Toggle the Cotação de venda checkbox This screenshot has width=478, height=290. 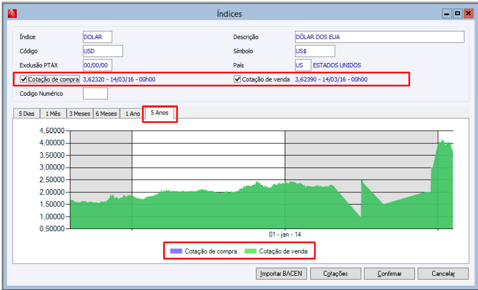[x=237, y=79]
